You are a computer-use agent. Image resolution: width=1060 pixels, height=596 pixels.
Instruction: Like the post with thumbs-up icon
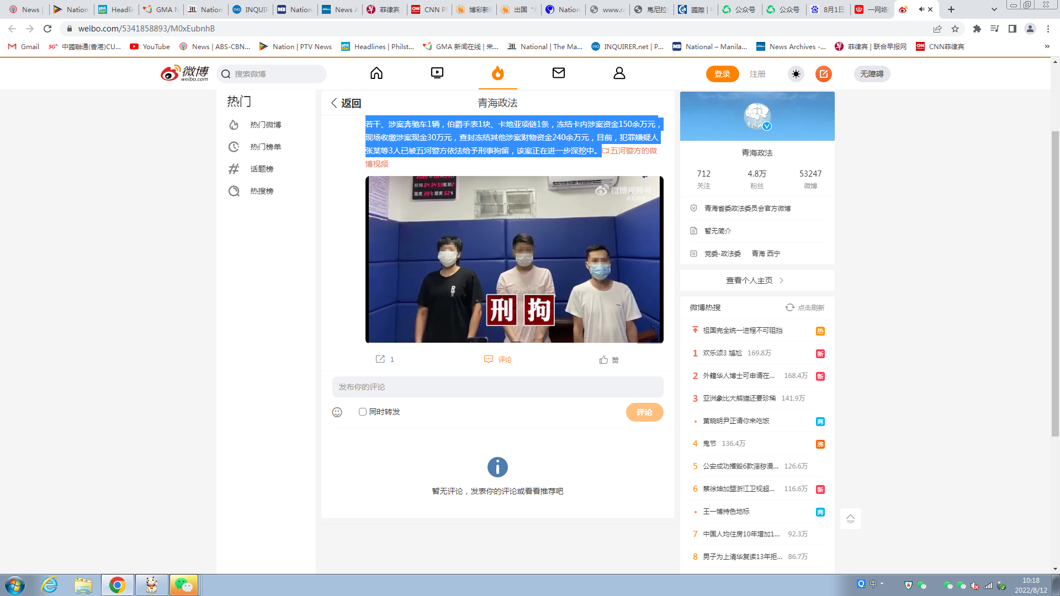click(603, 360)
